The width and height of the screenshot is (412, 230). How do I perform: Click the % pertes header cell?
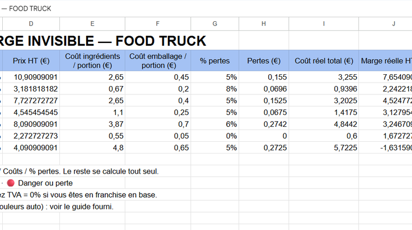(215, 60)
